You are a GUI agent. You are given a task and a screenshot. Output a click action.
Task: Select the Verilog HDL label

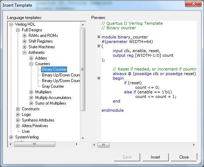point(25,24)
